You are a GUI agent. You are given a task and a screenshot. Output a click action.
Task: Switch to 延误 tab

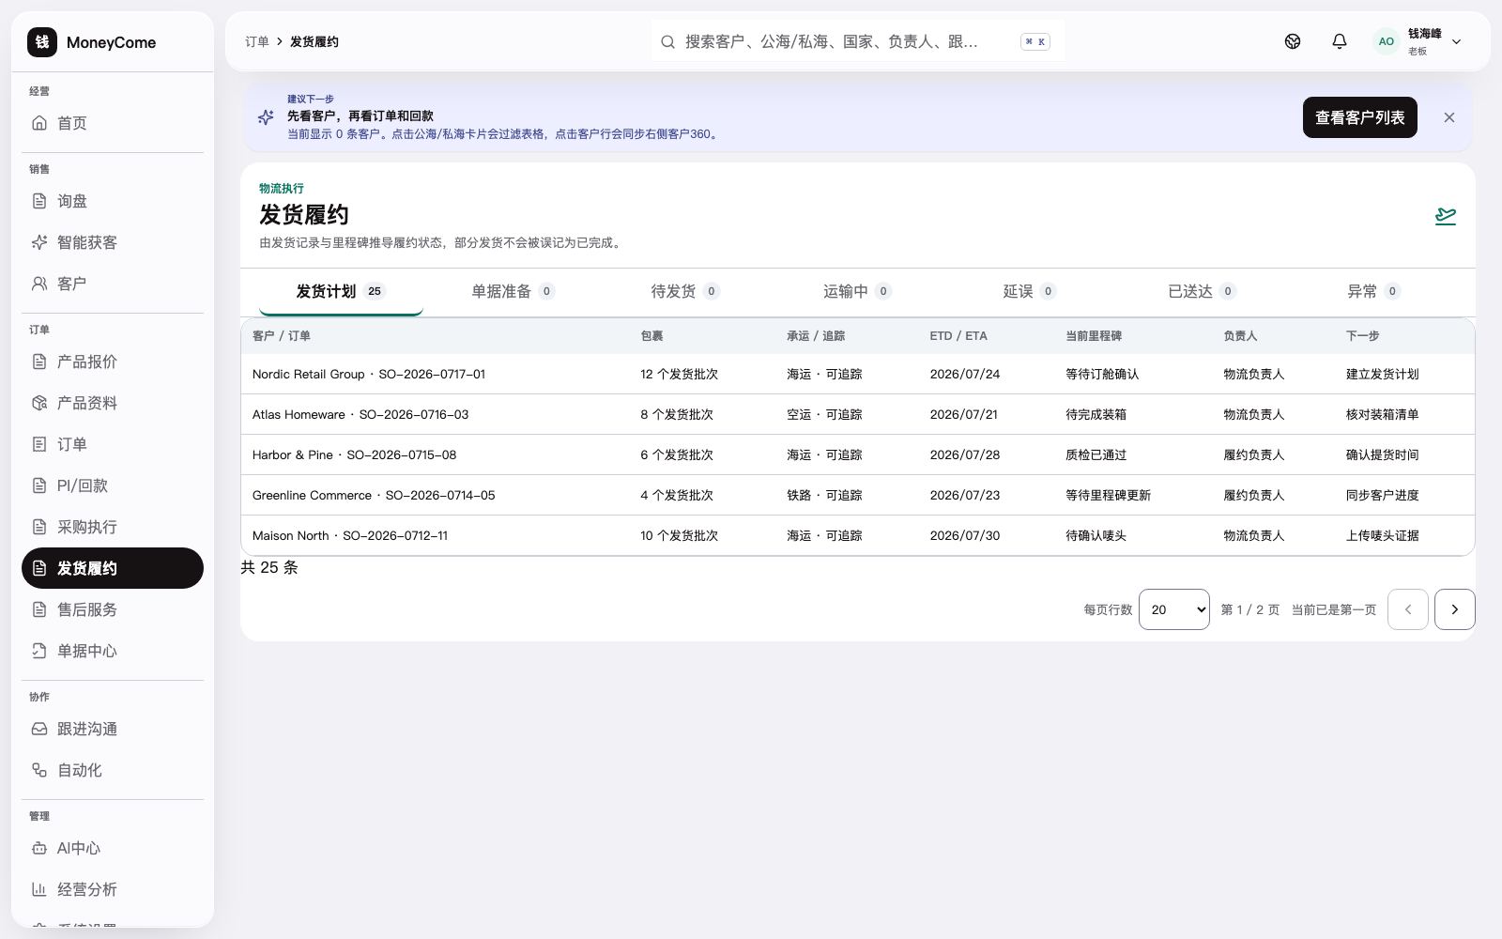pyautogui.click(x=1030, y=291)
